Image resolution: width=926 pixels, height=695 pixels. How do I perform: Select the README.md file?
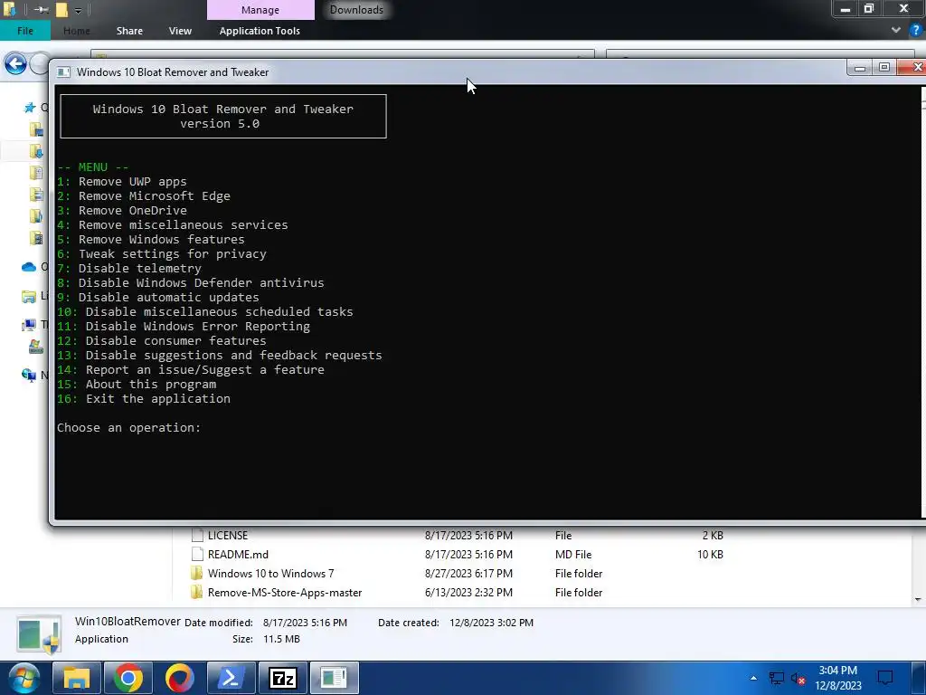(238, 555)
